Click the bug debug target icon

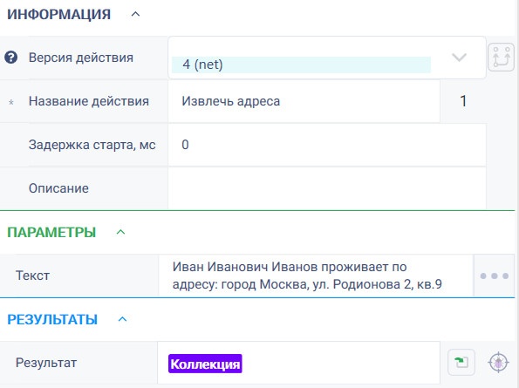coord(498,363)
